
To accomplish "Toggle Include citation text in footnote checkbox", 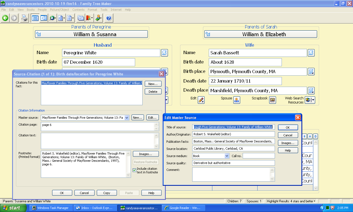I will 135,170.
